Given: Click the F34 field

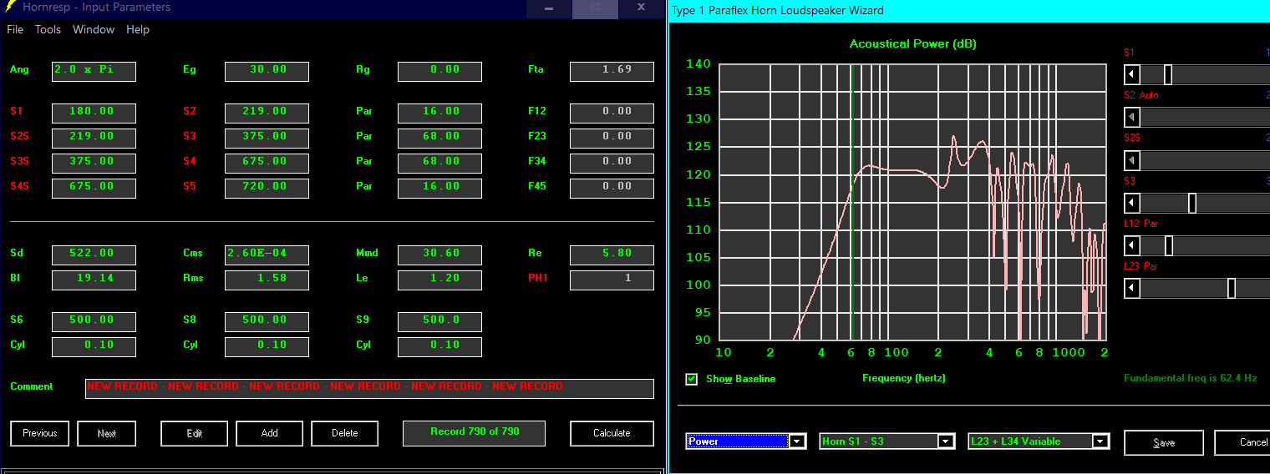Looking at the screenshot, I should tap(612, 163).
